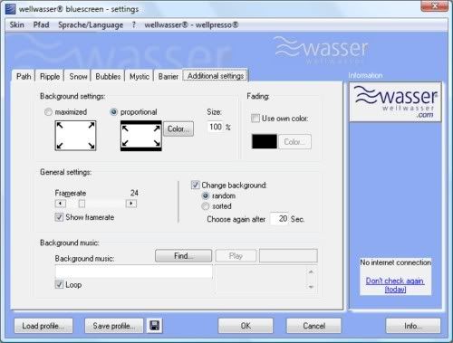453x343 pixels.
Task: Open the Info... dialog
Action: (413, 326)
